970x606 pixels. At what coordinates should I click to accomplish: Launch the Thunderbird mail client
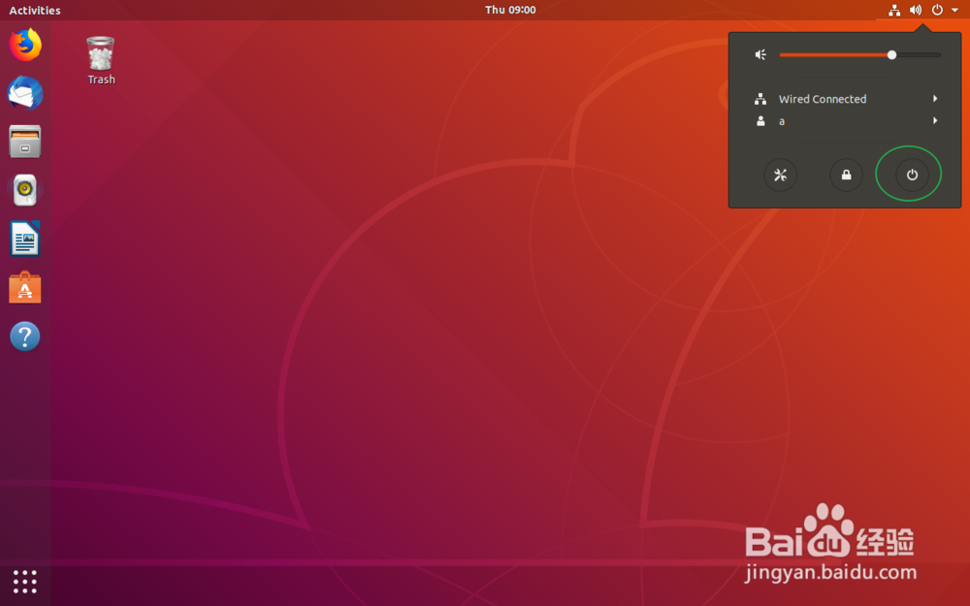pos(24,93)
